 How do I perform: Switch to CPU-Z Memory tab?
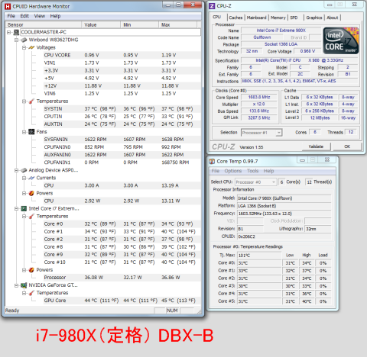pyautogui.click(x=278, y=18)
